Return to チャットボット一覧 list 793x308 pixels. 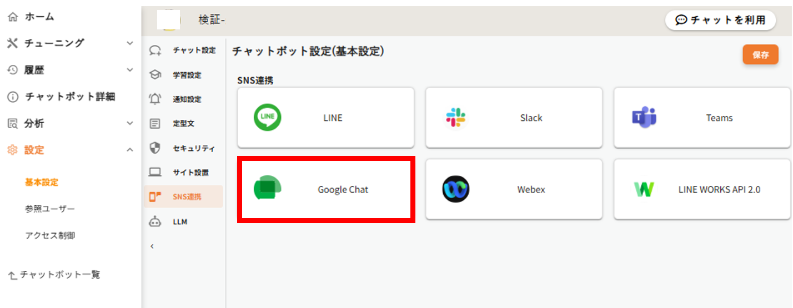[x=54, y=275]
